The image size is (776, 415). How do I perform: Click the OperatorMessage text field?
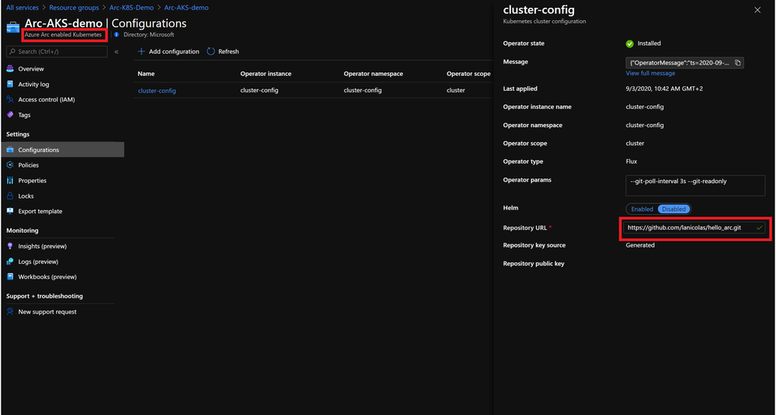coord(685,63)
